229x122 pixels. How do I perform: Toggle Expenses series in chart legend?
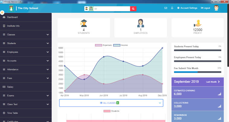coord(103,45)
